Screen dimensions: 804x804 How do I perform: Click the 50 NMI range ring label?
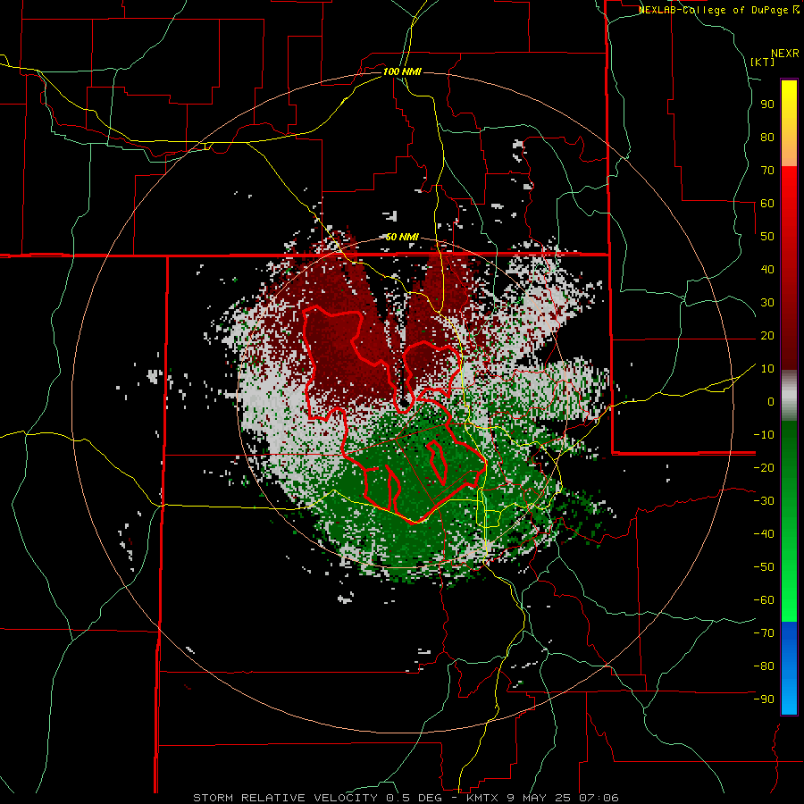tap(402, 237)
